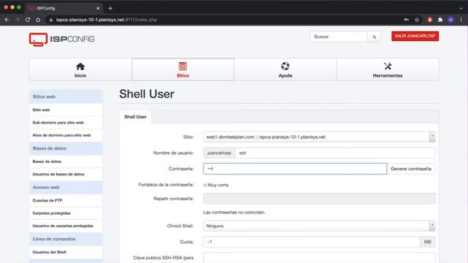Go back in browser history
This screenshot has width=468, height=263.
pyautogui.click(x=7, y=20)
